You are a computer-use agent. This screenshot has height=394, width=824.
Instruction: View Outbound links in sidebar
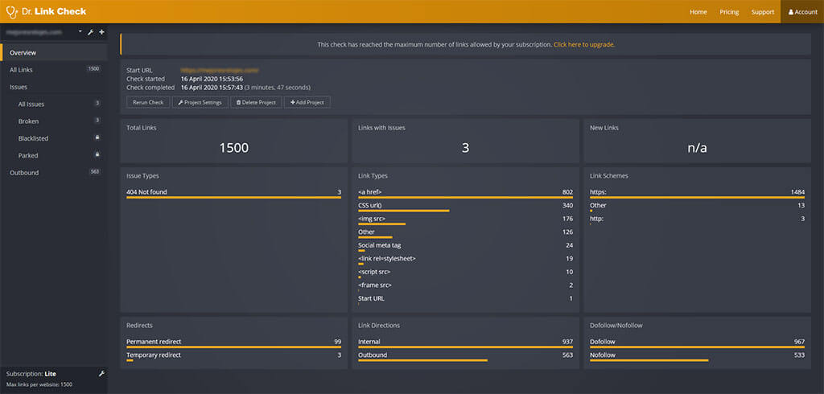(54, 172)
